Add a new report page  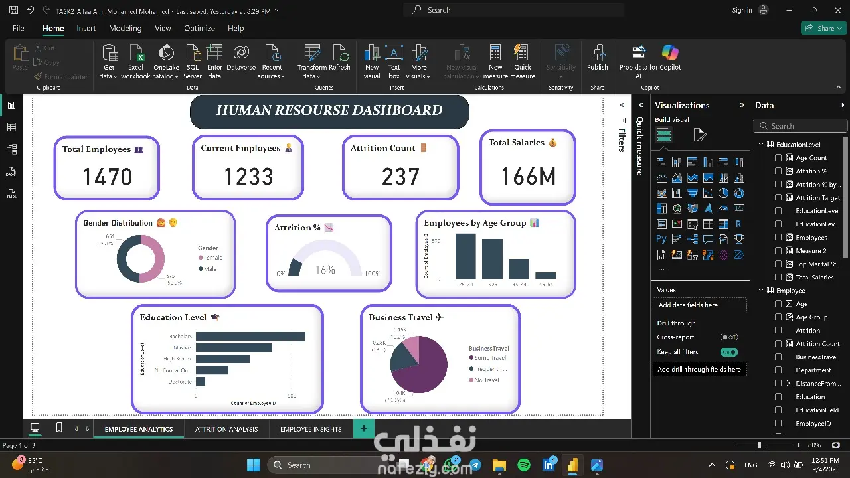pos(363,428)
